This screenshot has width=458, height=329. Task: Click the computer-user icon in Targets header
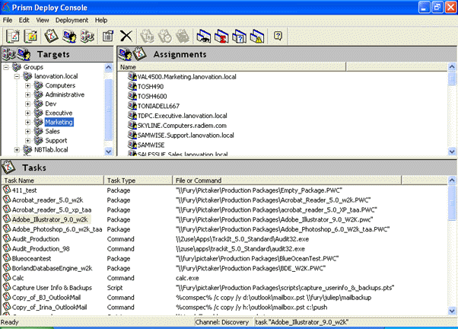(24, 54)
